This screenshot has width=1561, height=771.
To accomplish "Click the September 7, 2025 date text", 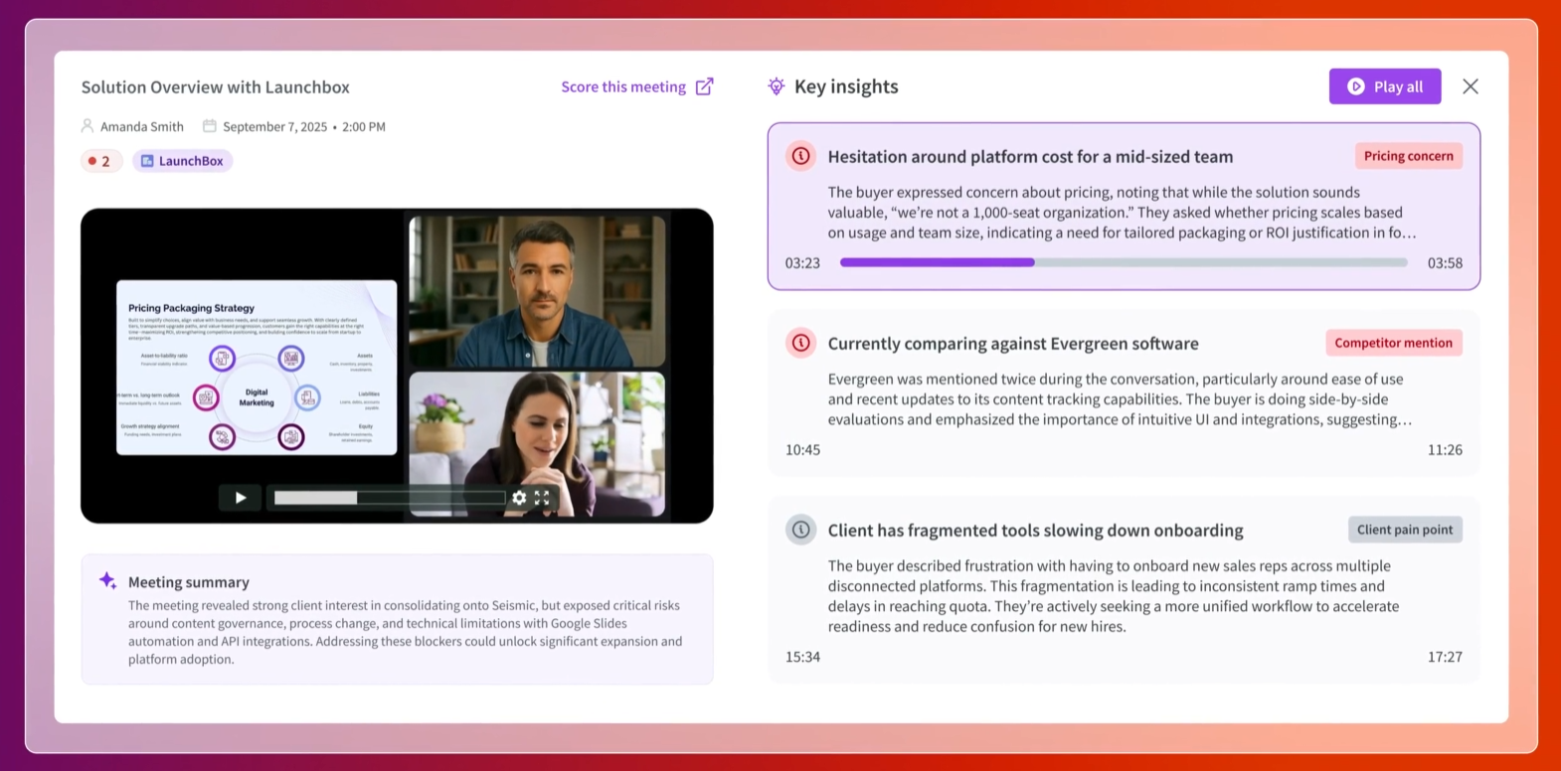I will coord(274,126).
